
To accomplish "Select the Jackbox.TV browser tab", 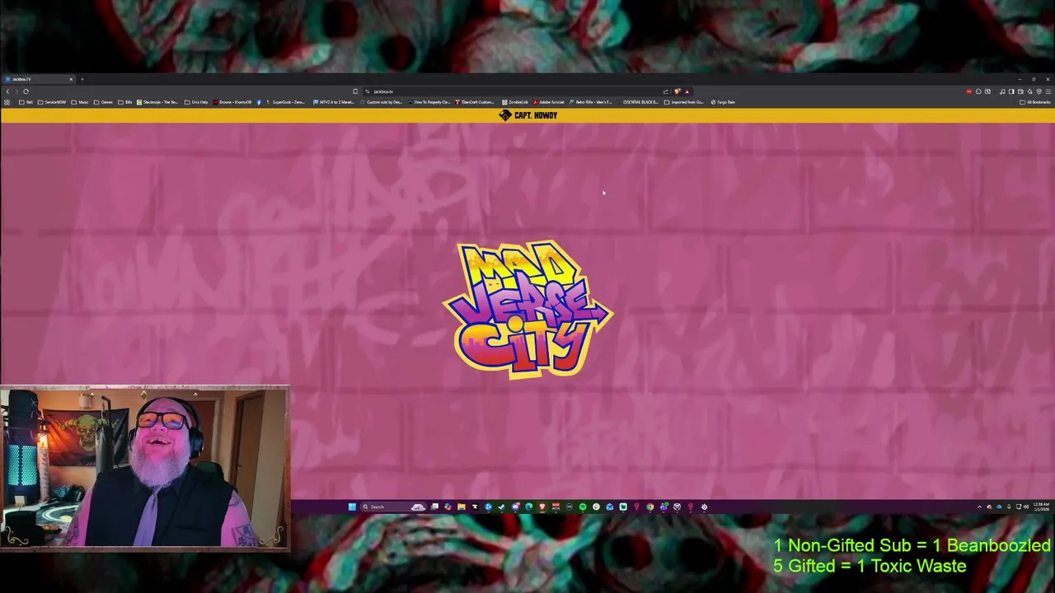I will coord(37,79).
